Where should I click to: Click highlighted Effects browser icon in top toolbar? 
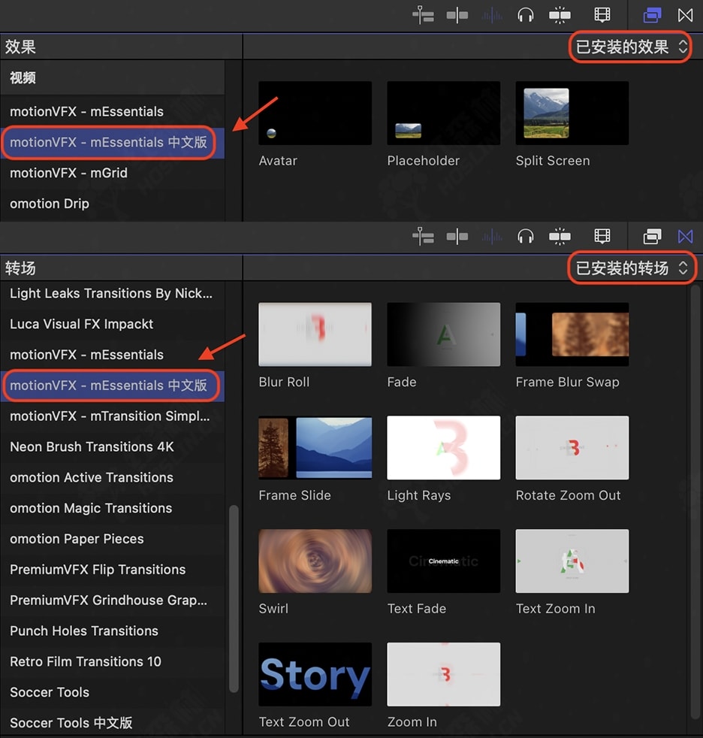[x=652, y=15]
